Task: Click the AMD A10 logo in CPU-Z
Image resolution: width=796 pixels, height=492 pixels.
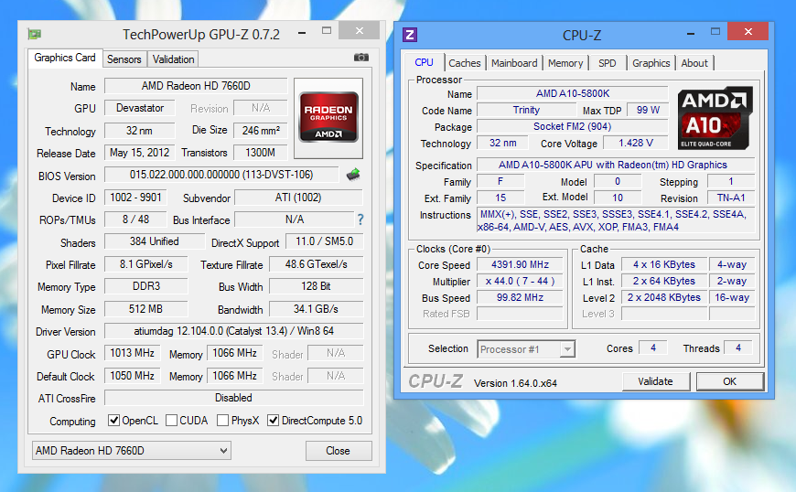Action: [x=715, y=118]
